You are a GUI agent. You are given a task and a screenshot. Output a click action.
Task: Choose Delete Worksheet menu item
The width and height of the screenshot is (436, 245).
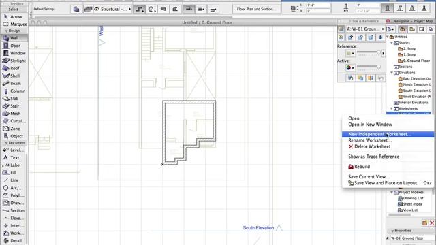(x=388, y=146)
